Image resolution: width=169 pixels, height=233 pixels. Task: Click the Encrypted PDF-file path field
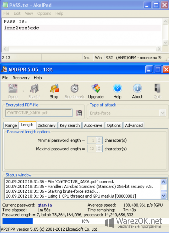point(38,113)
